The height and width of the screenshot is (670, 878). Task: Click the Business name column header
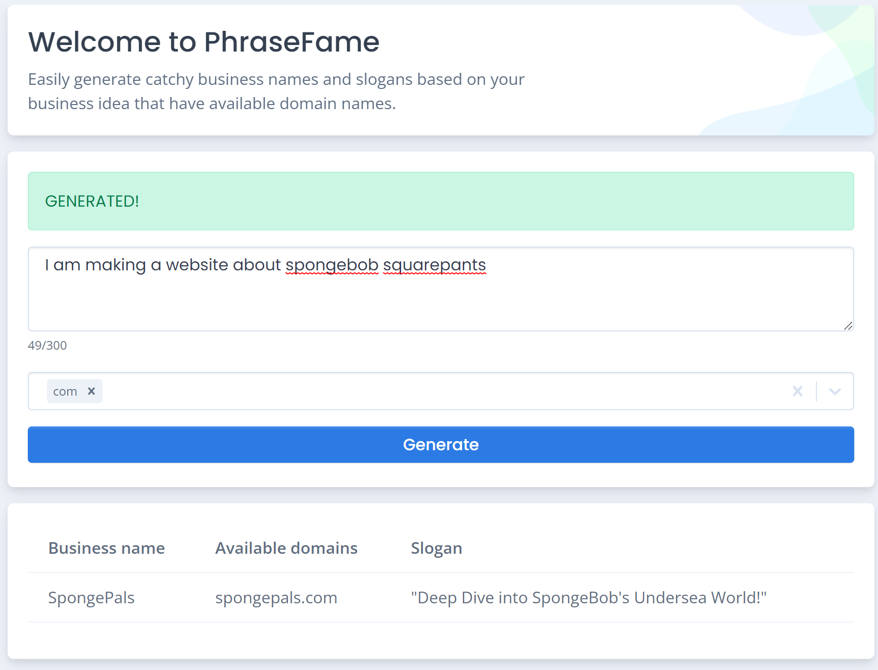coord(107,548)
